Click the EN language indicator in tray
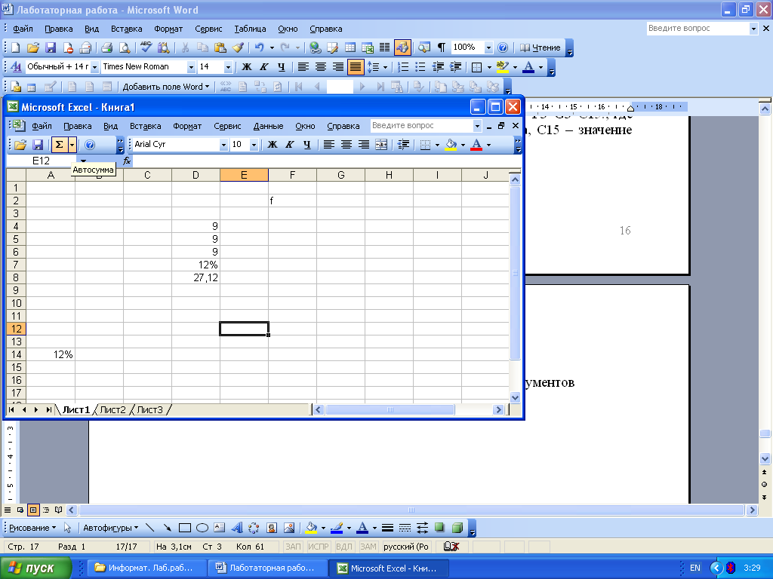Screen dimensions: 773x579 point(695,568)
